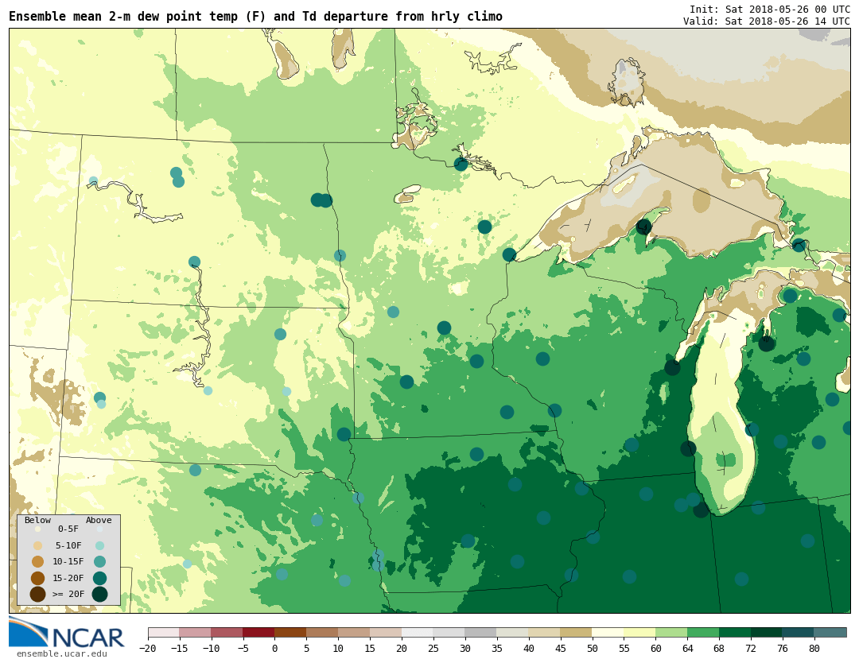859x663 pixels.
Task: Click the Below 15-20F brown legend circle
Action: pyautogui.click(x=38, y=578)
